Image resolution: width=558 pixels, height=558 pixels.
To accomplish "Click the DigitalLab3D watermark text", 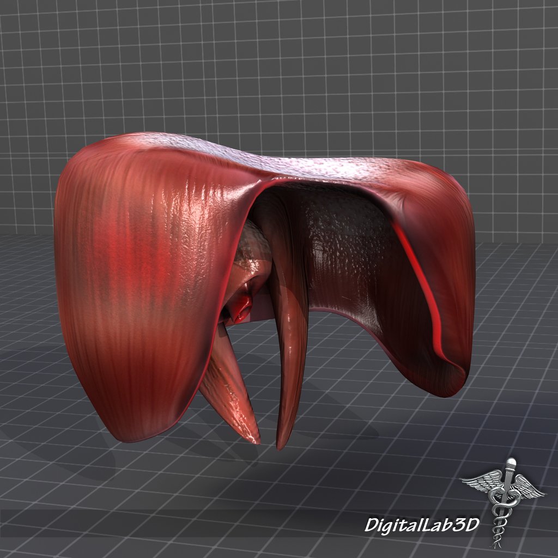I will point(421,525).
